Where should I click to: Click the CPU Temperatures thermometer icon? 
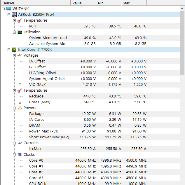(x=20, y=90)
